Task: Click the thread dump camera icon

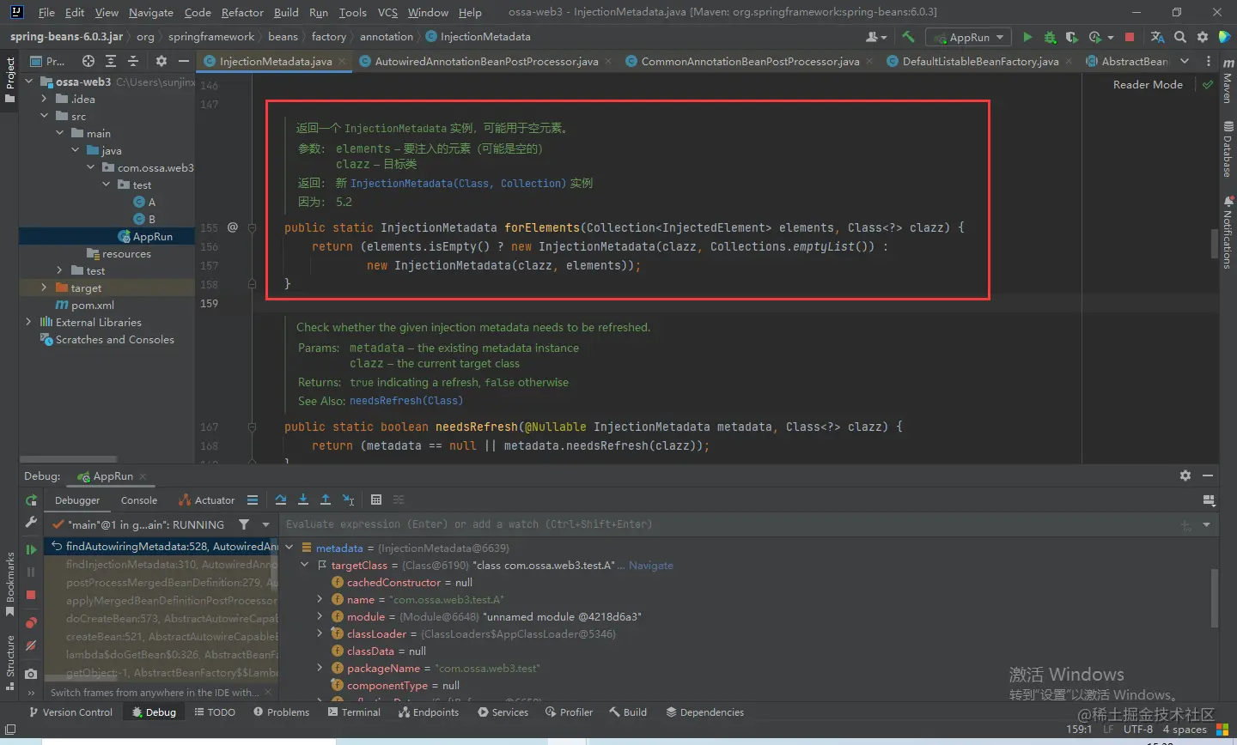Action: click(31, 674)
